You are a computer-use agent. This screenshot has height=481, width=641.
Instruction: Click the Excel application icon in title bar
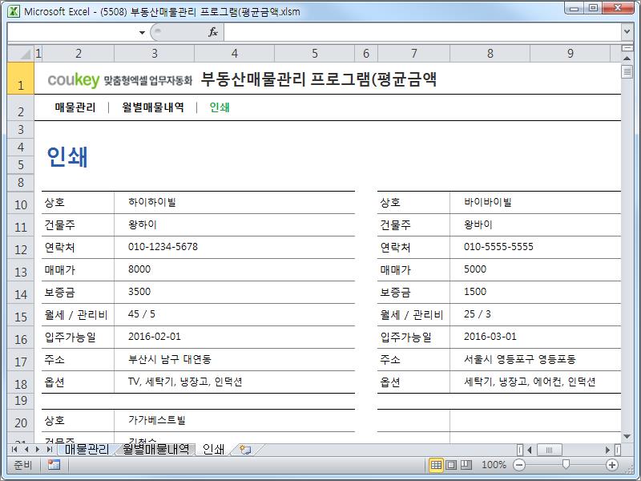click(x=14, y=11)
